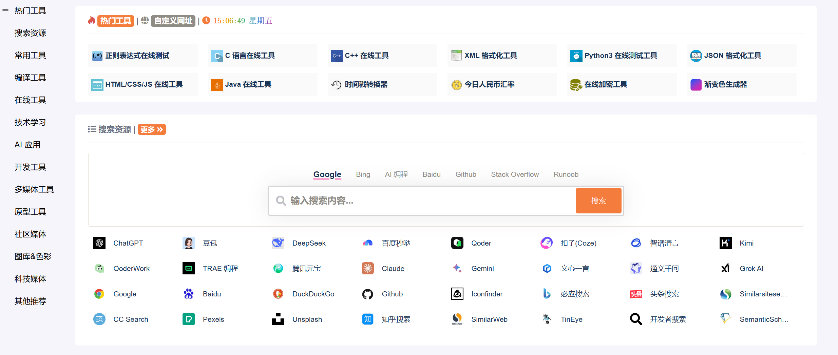Open the JSON 格式化工具 link
This screenshot has width=838, height=355.
742,55
